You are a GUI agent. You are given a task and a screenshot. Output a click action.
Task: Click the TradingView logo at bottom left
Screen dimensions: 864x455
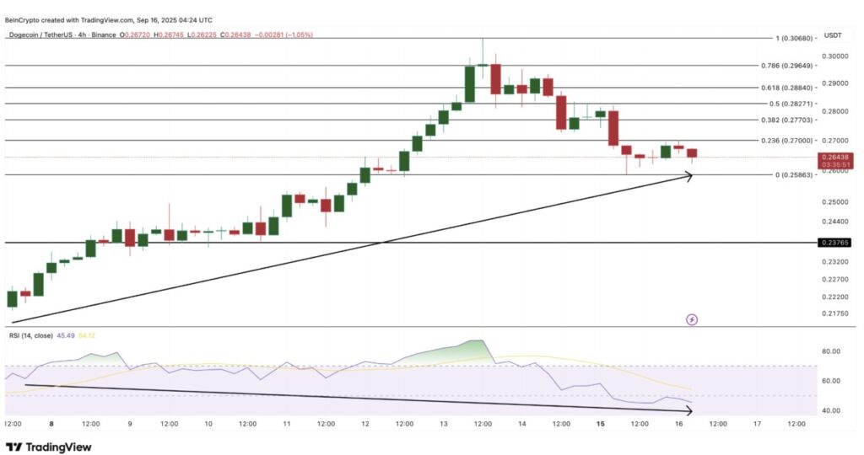(48, 447)
